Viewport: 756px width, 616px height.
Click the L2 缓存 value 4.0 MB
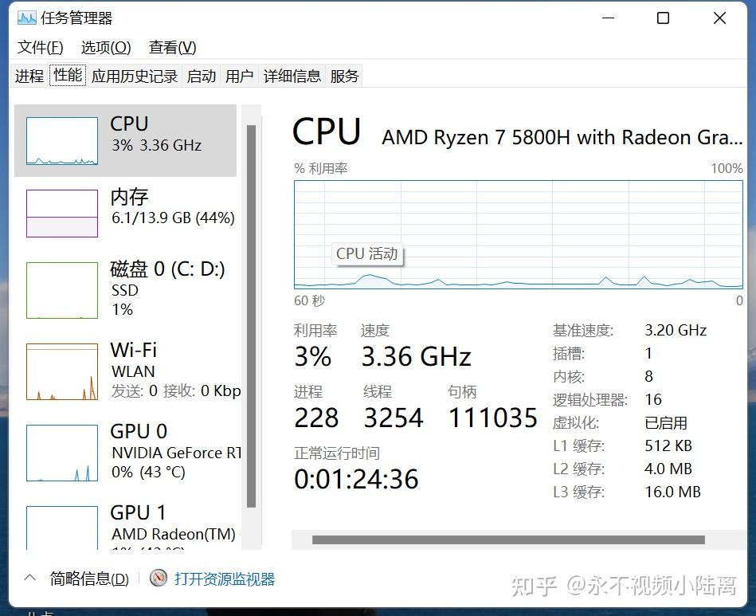point(668,469)
